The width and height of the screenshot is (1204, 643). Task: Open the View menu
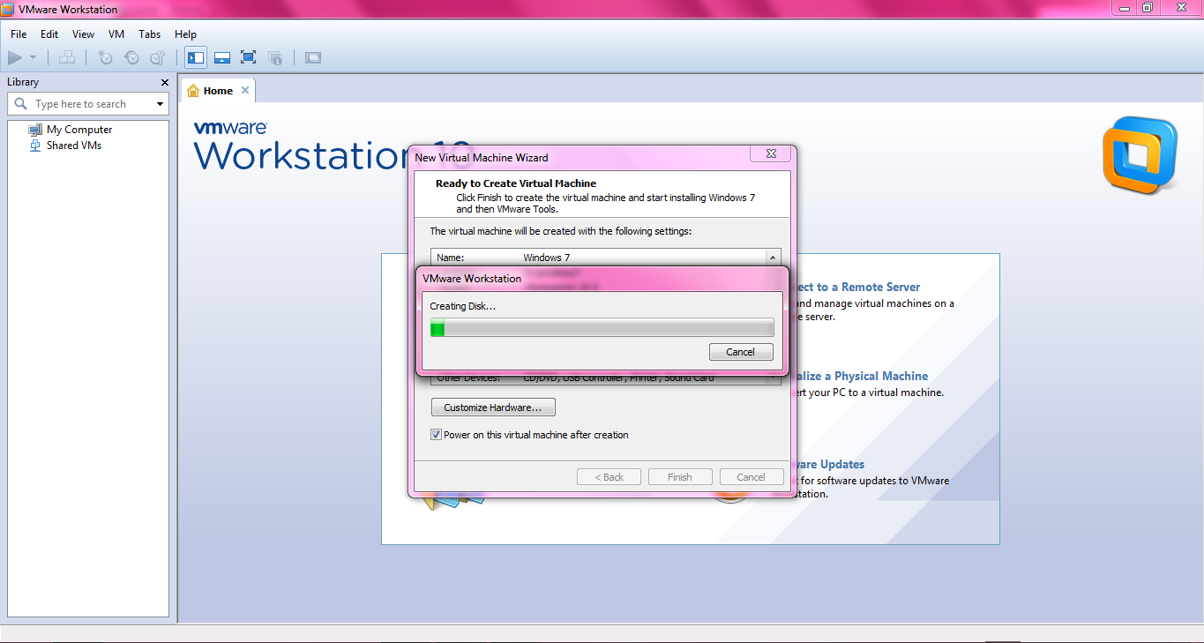pyautogui.click(x=84, y=34)
